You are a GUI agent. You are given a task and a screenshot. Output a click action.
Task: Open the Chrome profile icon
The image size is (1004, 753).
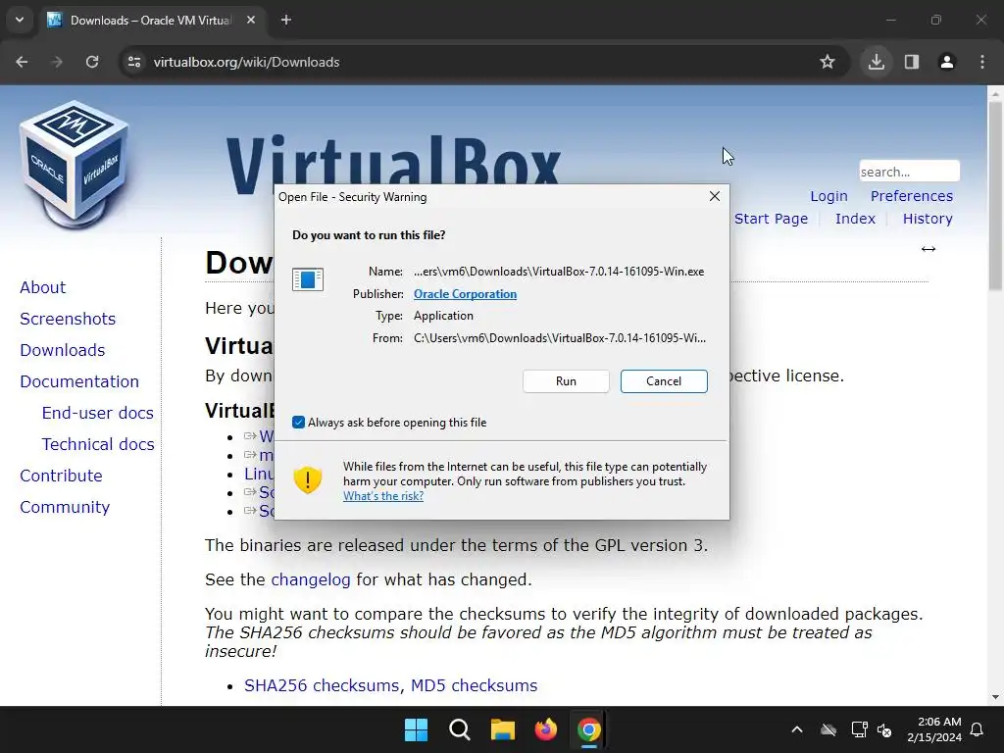click(x=946, y=62)
